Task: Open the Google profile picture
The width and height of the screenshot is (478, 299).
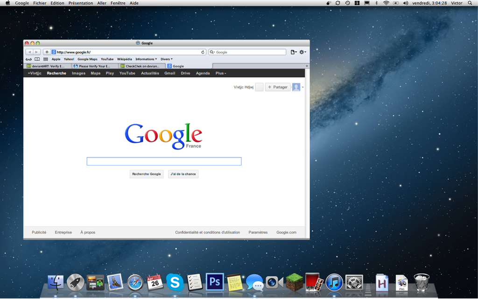Action: (296, 87)
